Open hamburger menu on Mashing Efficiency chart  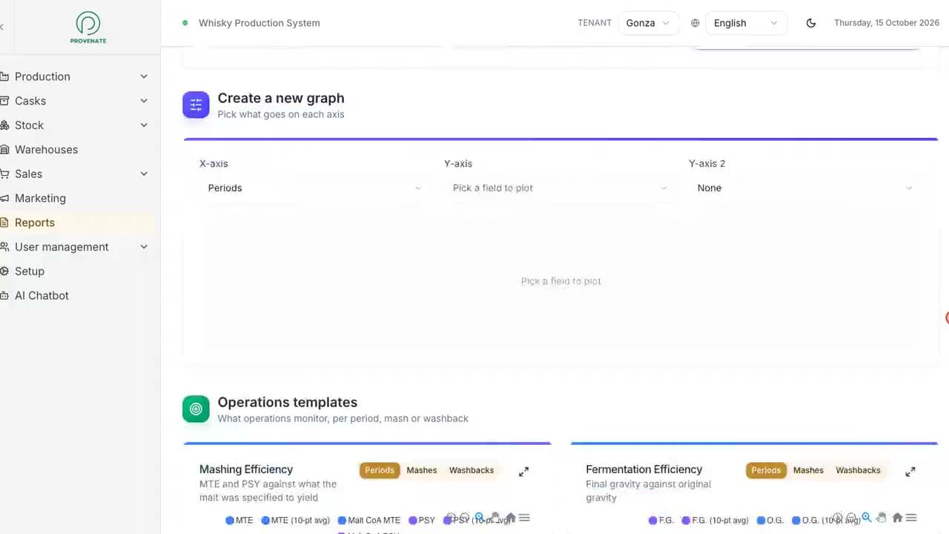coord(524,518)
